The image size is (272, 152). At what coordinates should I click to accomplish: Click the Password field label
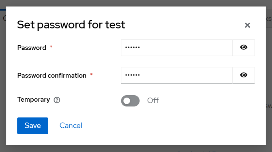tap(32, 48)
